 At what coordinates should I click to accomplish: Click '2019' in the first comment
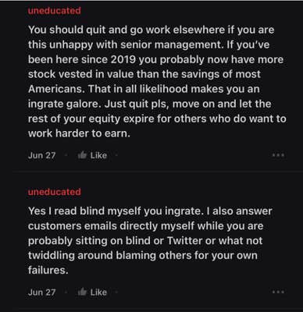pos(123,59)
